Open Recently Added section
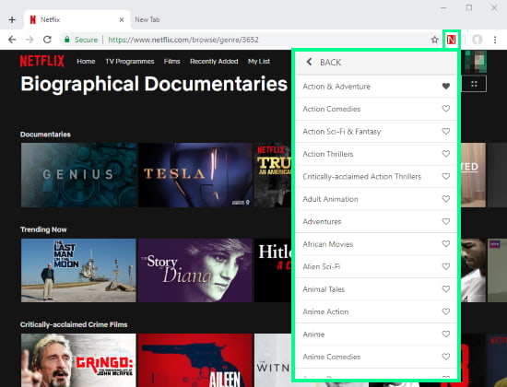This screenshot has width=507, height=387. pyautogui.click(x=214, y=62)
